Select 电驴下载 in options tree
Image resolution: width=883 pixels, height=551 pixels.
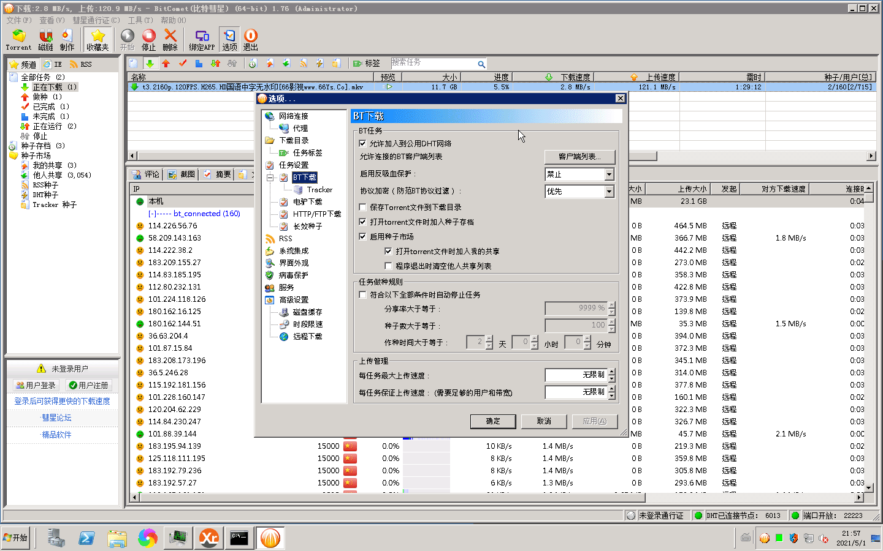[x=307, y=201]
